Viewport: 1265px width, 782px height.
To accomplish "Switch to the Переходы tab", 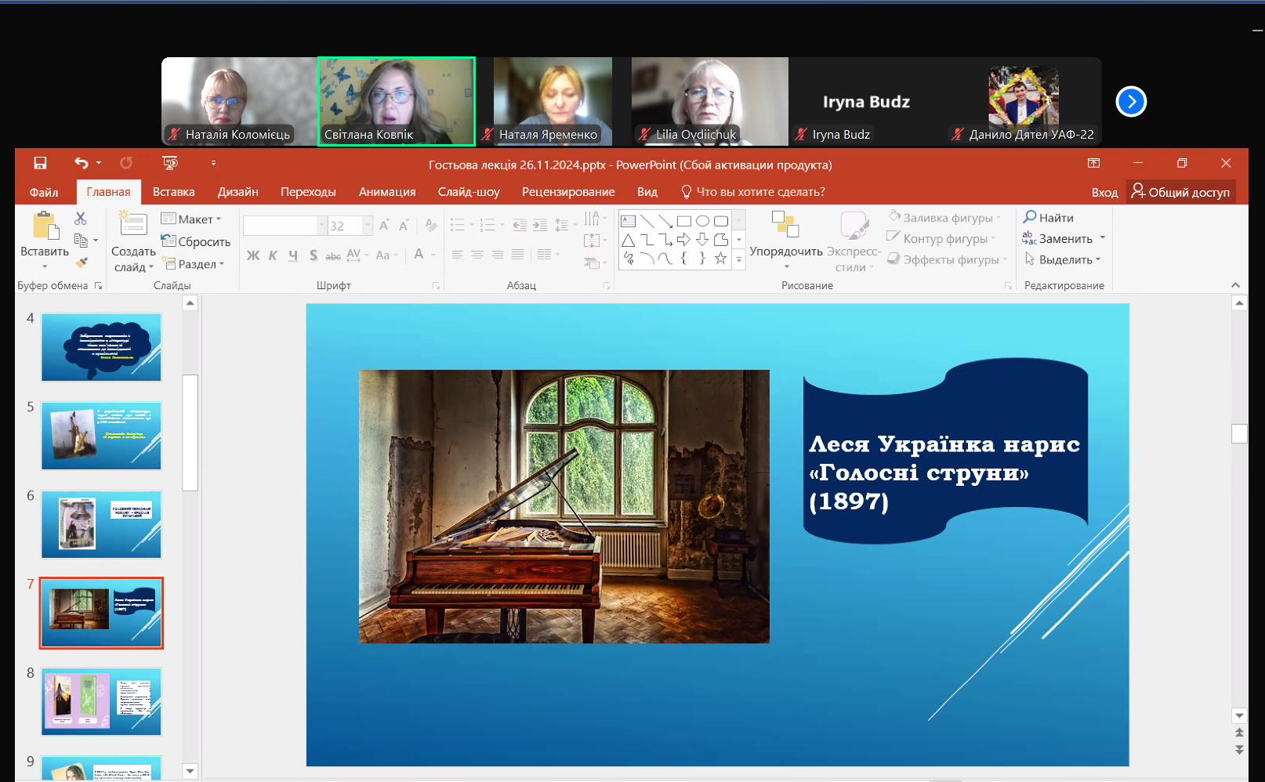I will 308,192.
